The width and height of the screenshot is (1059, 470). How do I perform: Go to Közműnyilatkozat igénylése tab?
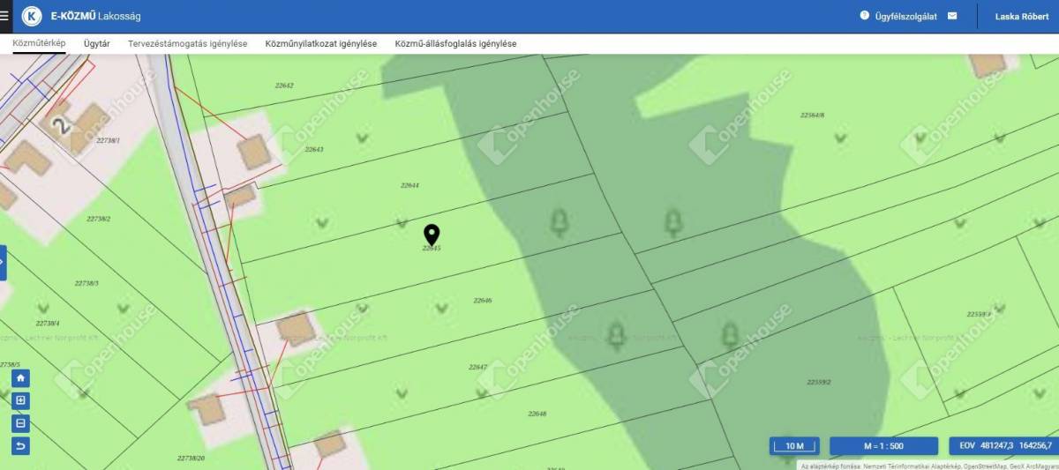[x=320, y=43]
